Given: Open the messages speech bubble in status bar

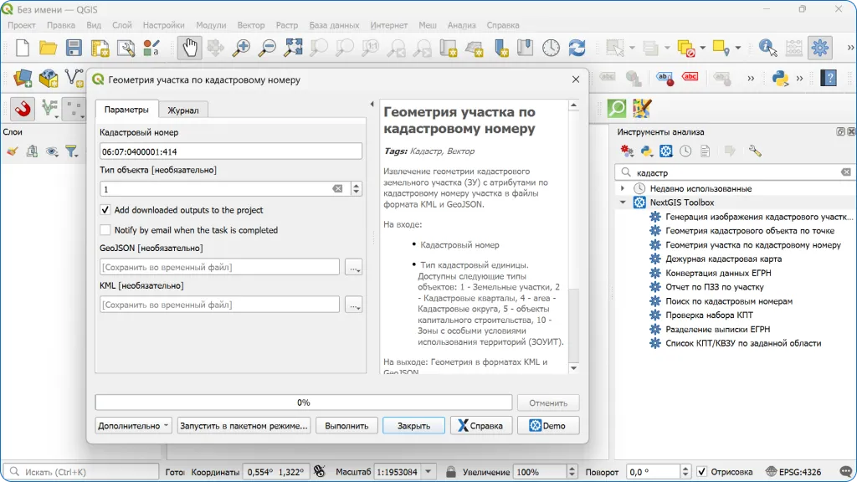Looking at the screenshot, I should coord(845,472).
